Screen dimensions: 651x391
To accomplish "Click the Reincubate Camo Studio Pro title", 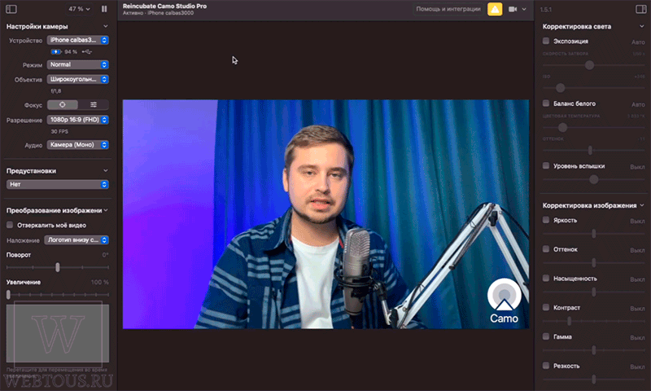I will (x=164, y=6).
